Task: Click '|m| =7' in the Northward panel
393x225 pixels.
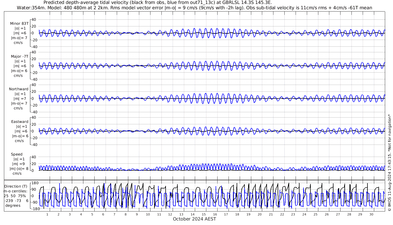Action: click(20, 99)
